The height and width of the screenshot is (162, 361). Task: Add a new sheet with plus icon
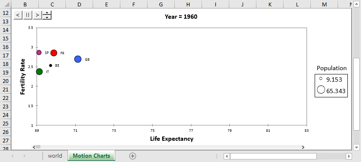pyautogui.click(x=133, y=156)
